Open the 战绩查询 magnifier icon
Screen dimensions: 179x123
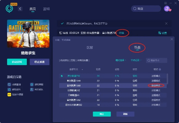pyautogui.click(x=9, y=84)
